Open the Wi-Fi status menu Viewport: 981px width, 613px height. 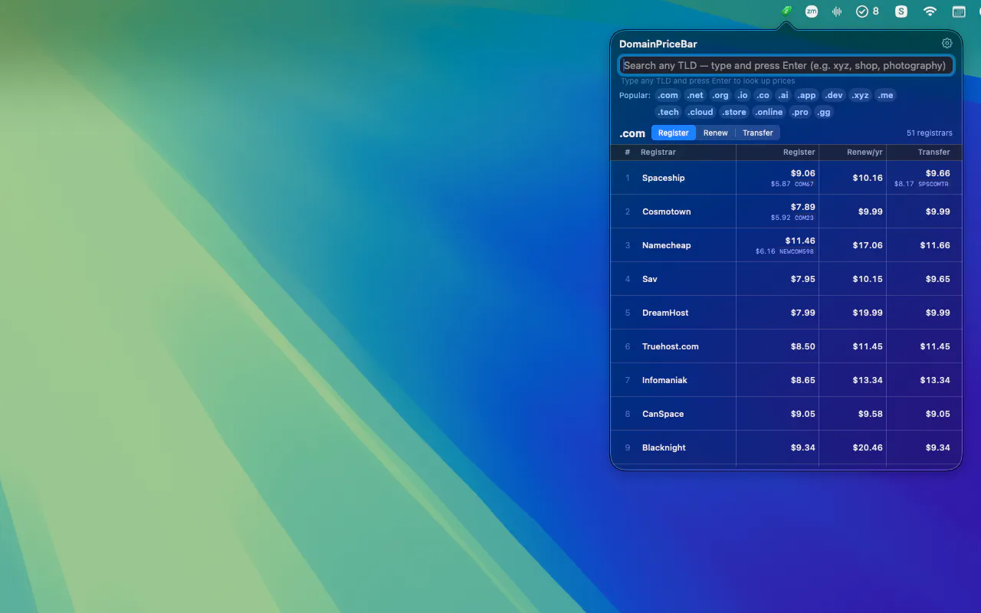pos(930,11)
